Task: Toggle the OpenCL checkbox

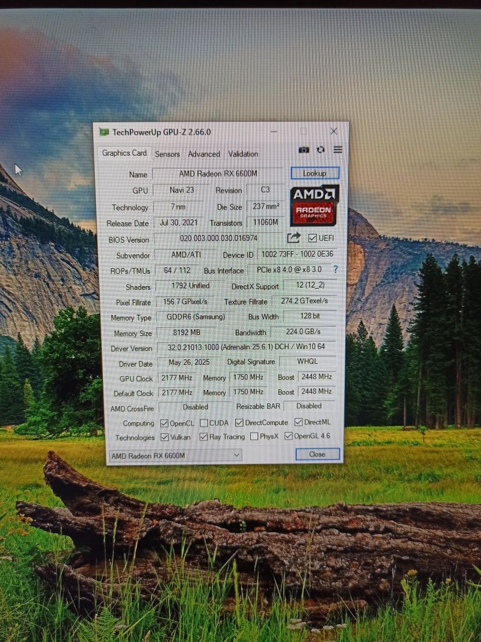Action: pyautogui.click(x=164, y=423)
